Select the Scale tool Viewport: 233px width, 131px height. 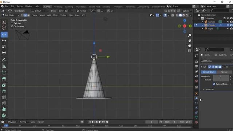pos(4,47)
